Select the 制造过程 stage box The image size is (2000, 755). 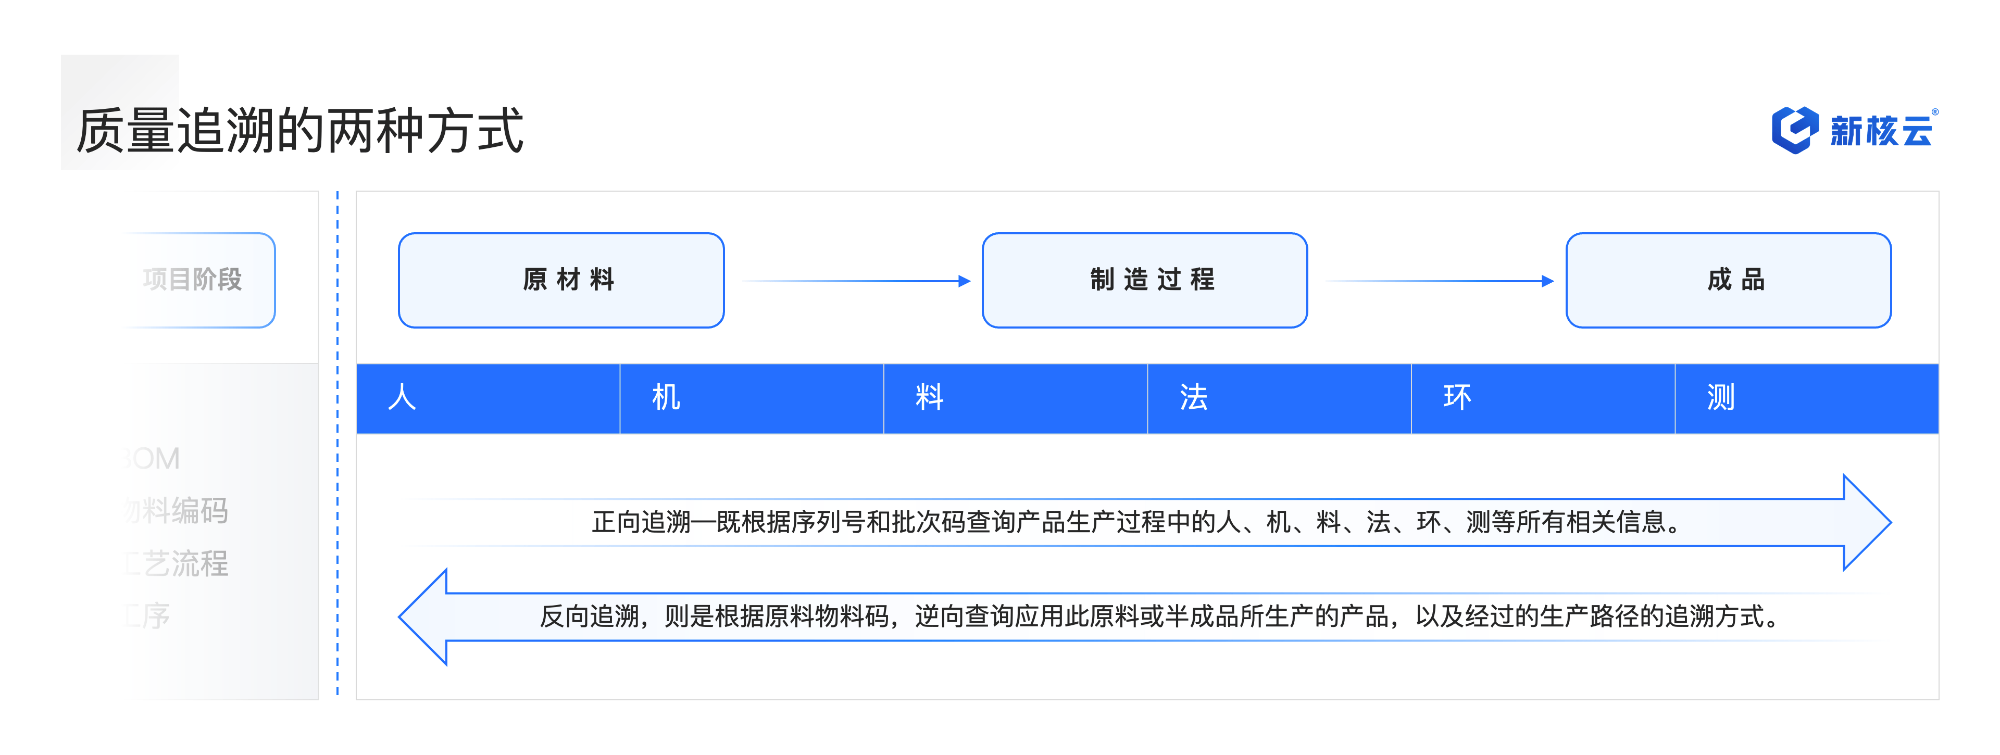pos(1144,280)
